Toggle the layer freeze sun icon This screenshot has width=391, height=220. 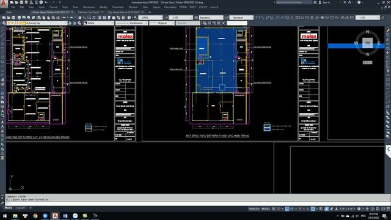(12, 23)
